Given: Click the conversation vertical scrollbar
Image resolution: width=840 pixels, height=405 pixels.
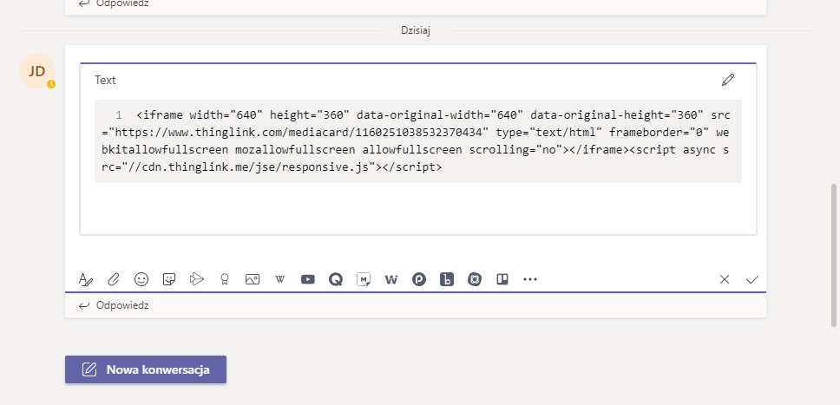Looking at the screenshot, I should click(833, 255).
